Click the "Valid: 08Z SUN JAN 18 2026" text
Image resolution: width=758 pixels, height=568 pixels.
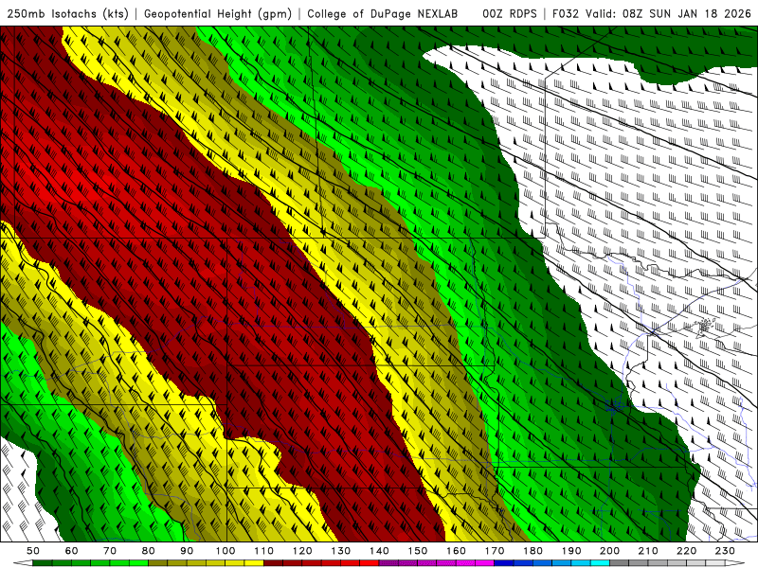coord(668,13)
